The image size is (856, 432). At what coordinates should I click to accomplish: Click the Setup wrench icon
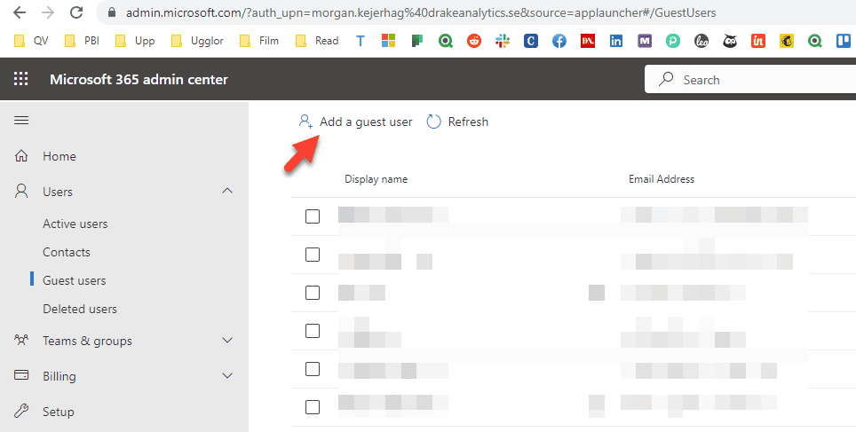click(21, 411)
